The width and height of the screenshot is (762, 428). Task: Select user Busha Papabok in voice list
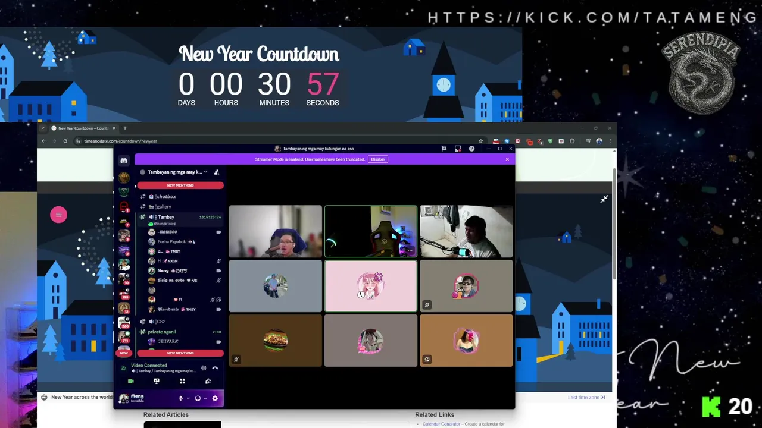(x=184, y=242)
